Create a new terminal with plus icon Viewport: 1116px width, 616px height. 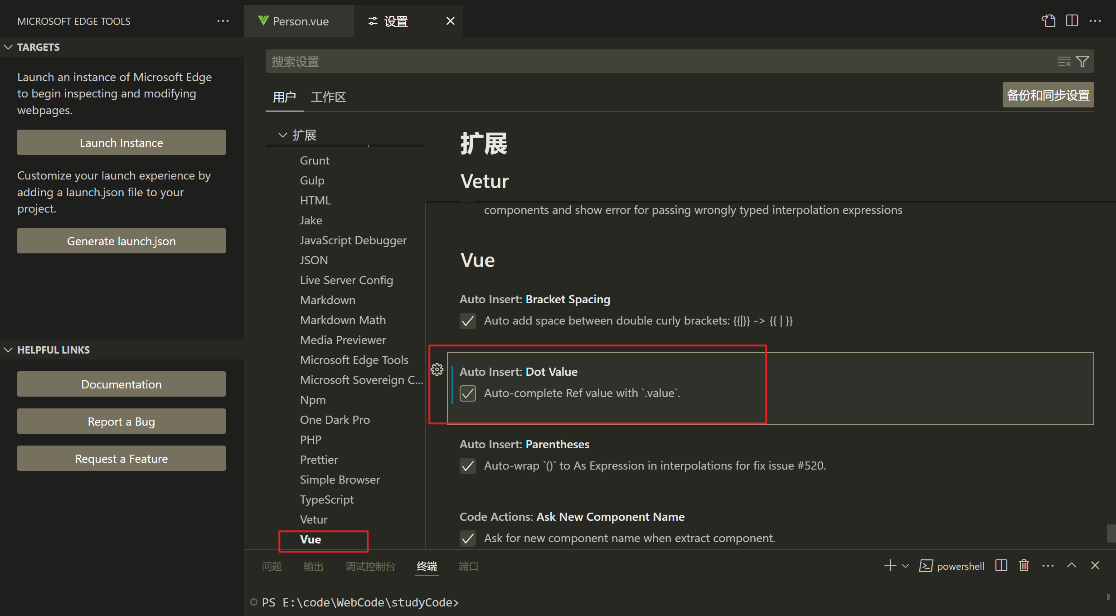pos(890,565)
